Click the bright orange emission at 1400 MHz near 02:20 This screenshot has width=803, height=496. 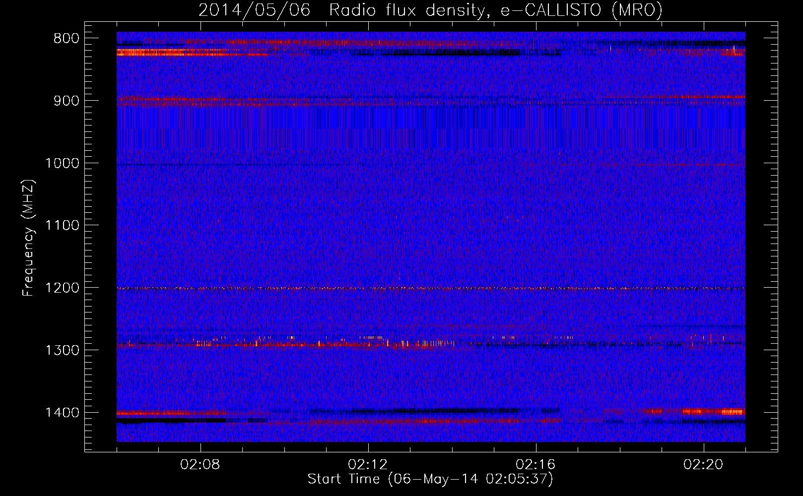point(714,411)
